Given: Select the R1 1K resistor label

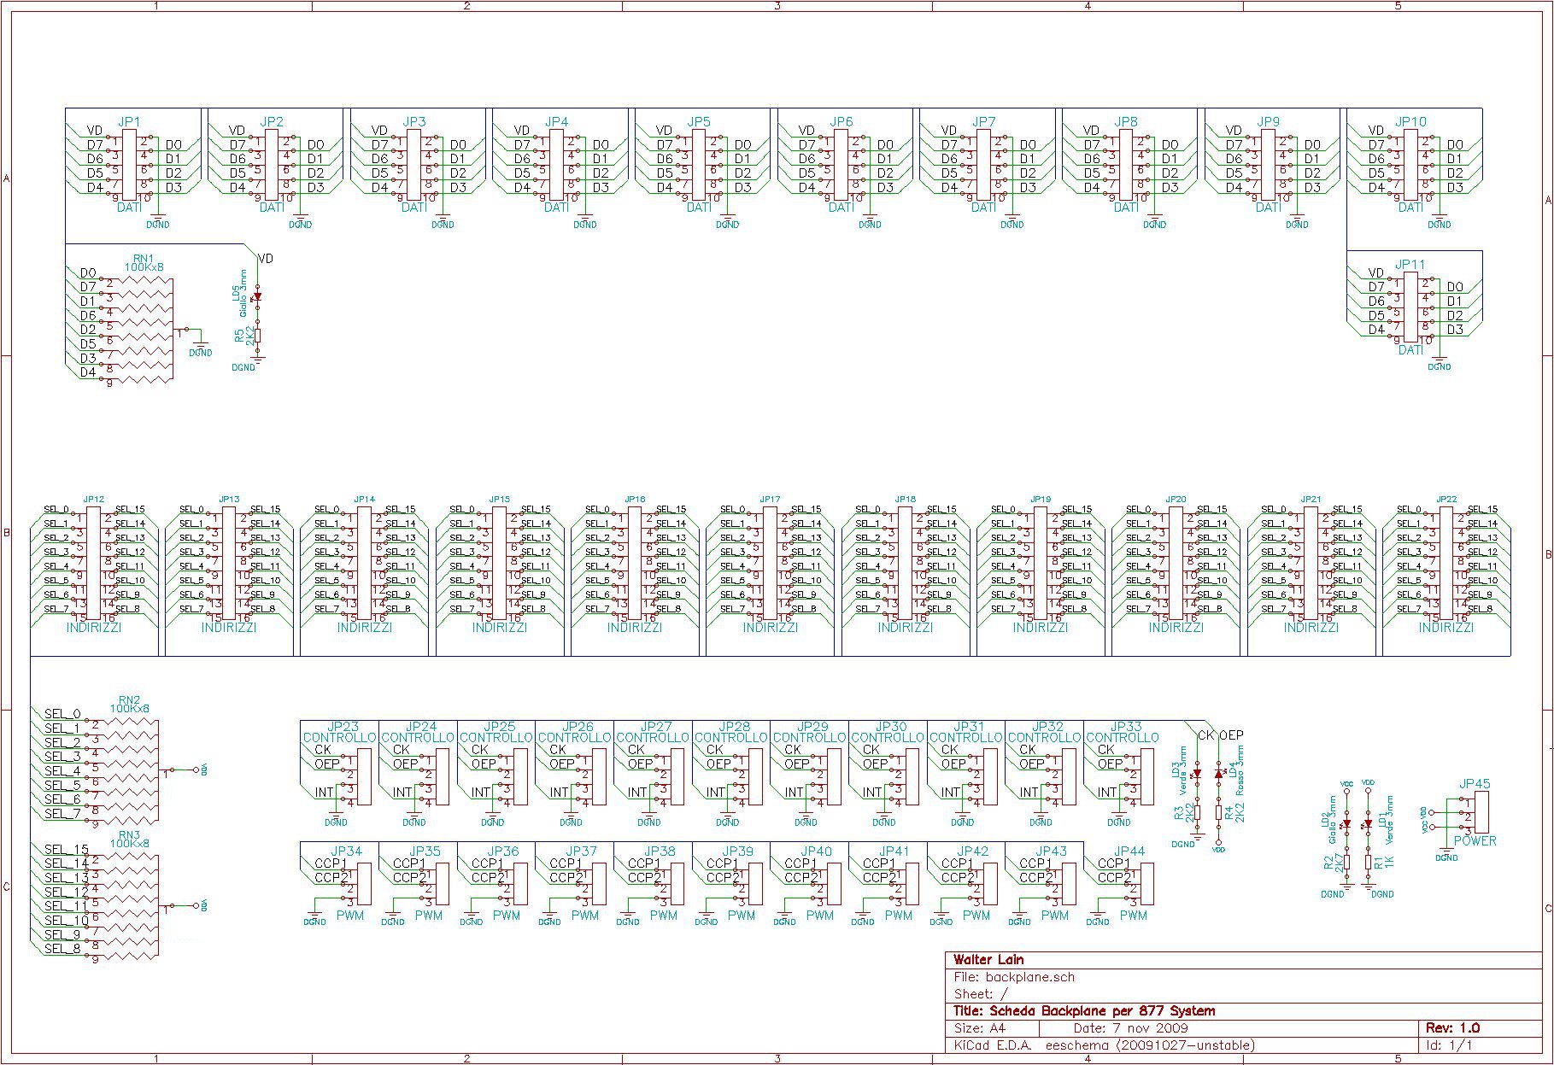Looking at the screenshot, I should click(x=1384, y=863).
